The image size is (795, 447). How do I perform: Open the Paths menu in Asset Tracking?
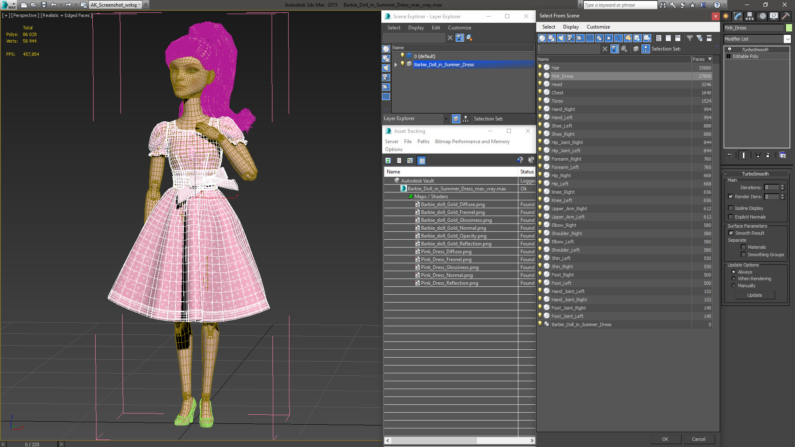point(423,142)
